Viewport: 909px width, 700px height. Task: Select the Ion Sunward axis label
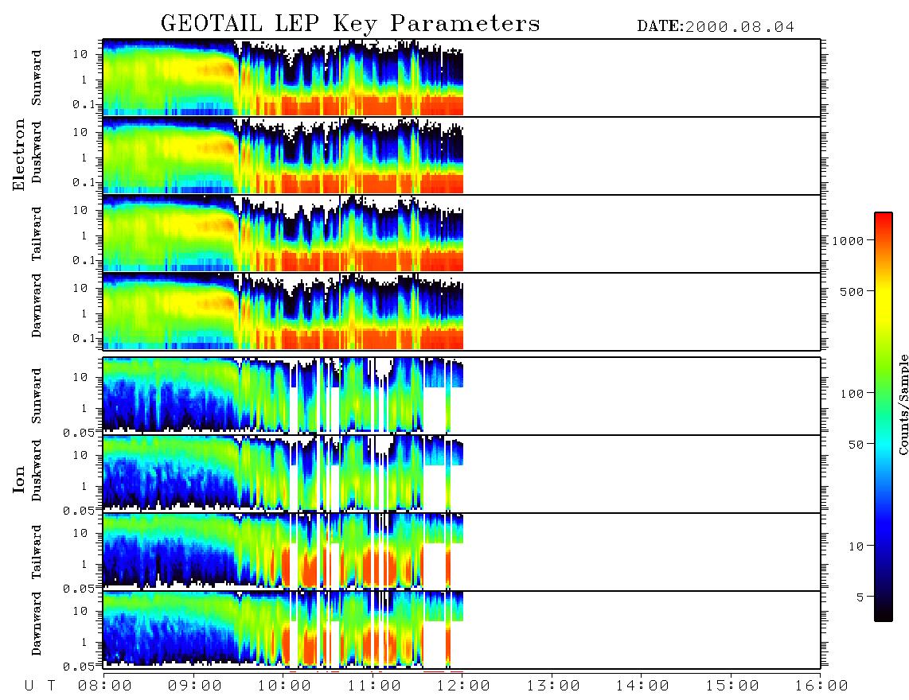tap(37, 395)
